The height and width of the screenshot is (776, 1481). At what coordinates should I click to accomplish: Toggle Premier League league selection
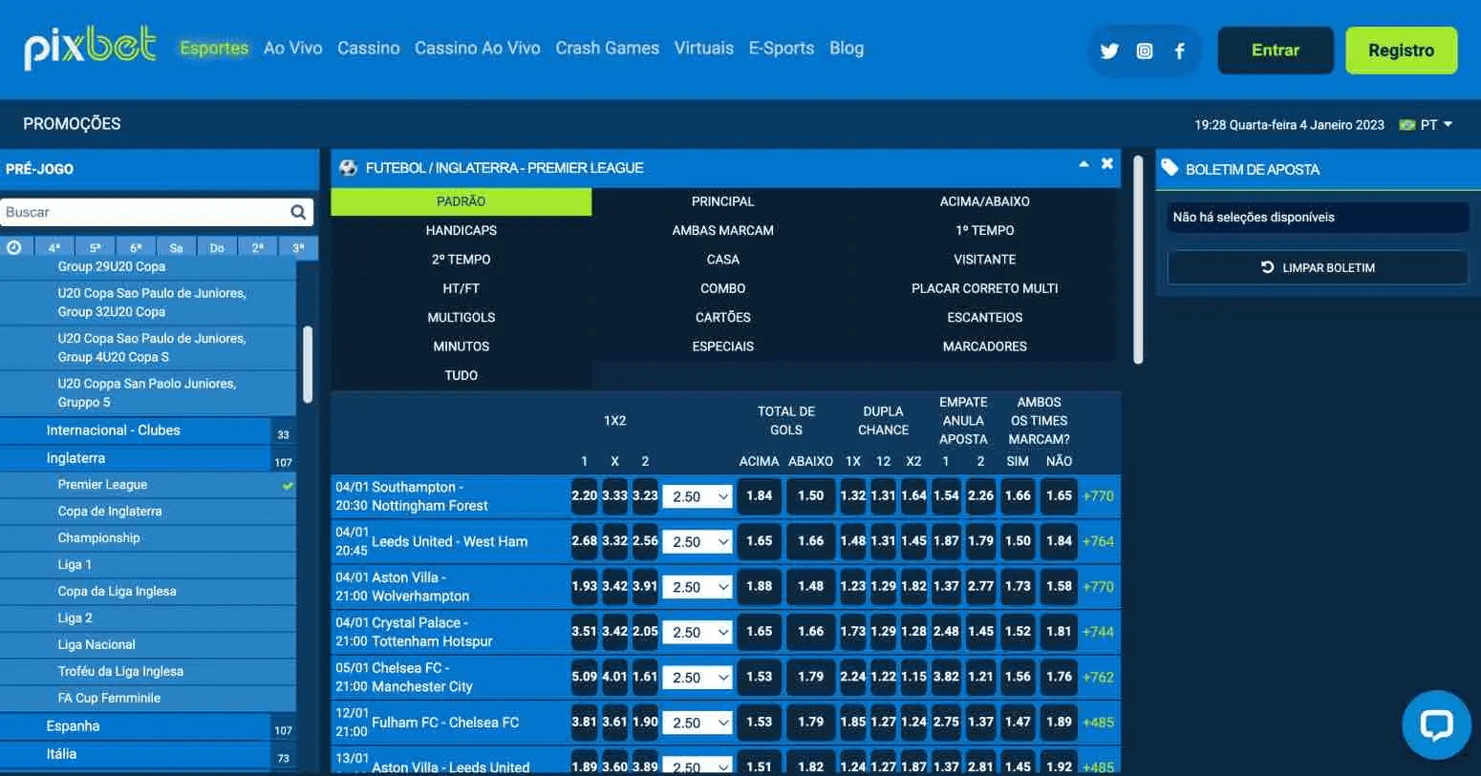pyautogui.click(x=148, y=485)
